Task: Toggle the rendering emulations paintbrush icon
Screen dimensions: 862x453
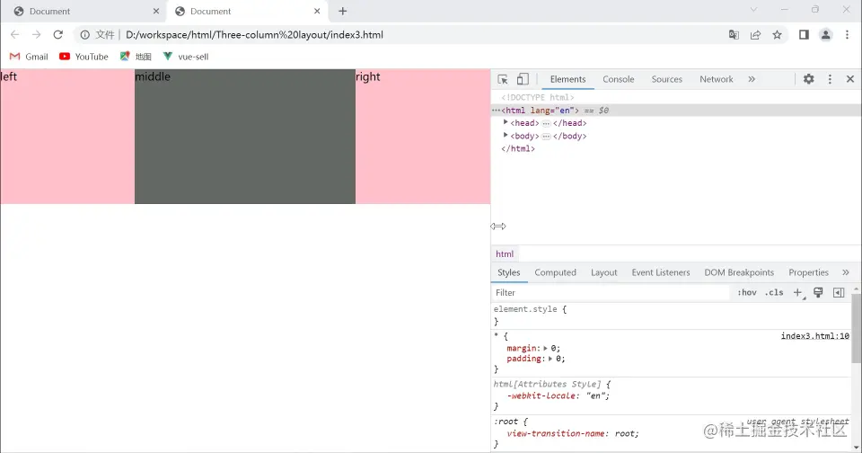Action: point(818,293)
